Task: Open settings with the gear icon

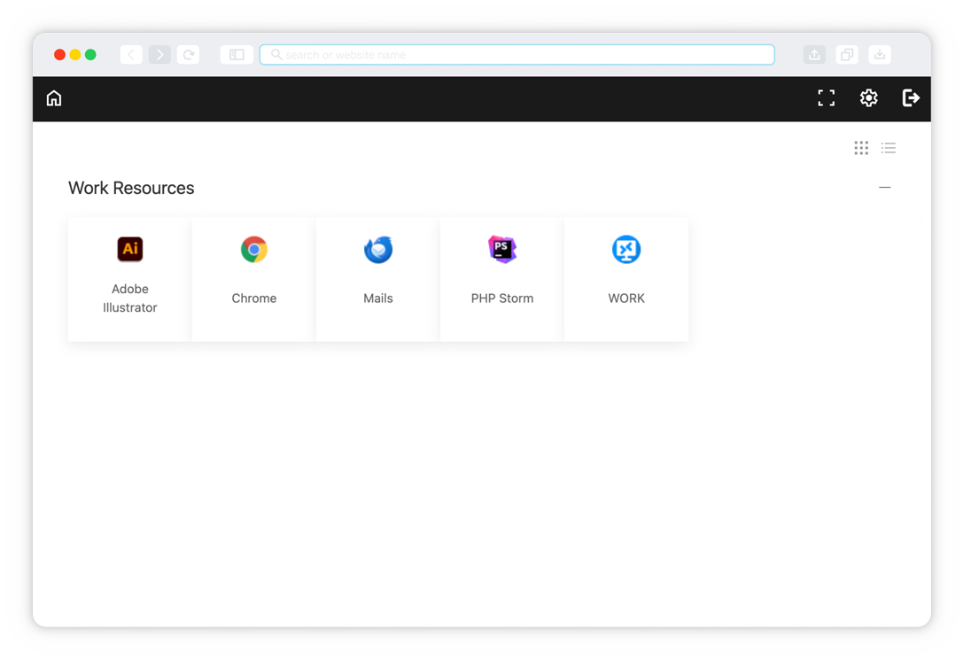Action: (x=868, y=98)
